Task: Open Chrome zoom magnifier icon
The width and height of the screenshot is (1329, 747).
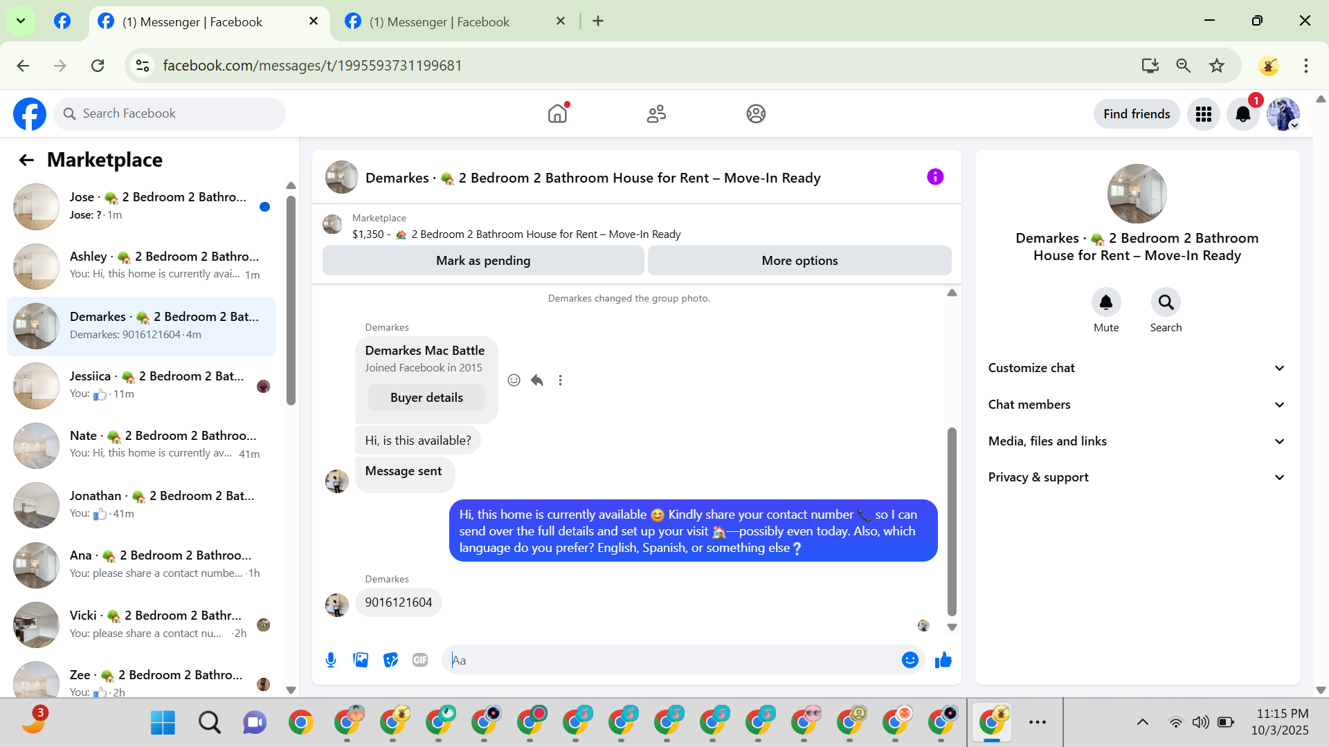Action: (1184, 66)
